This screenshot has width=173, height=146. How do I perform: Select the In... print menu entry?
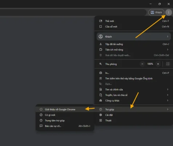[134, 73]
